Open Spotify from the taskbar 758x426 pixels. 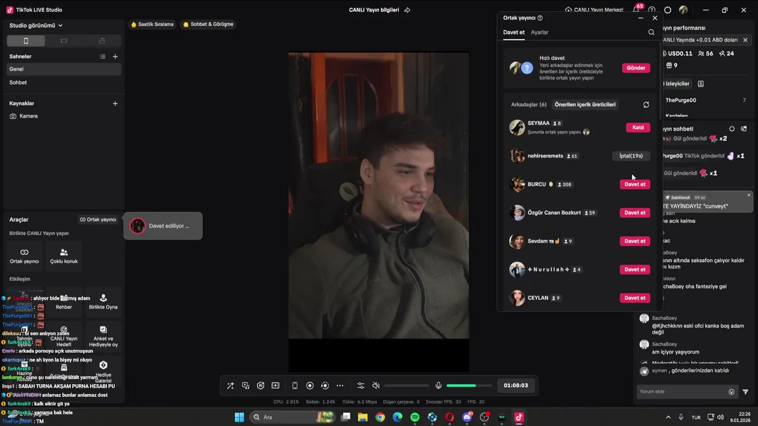coord(415,418)
